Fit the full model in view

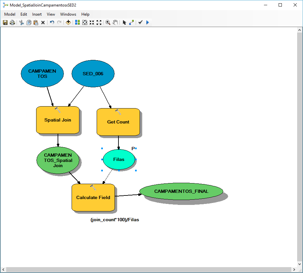[85, 22]
